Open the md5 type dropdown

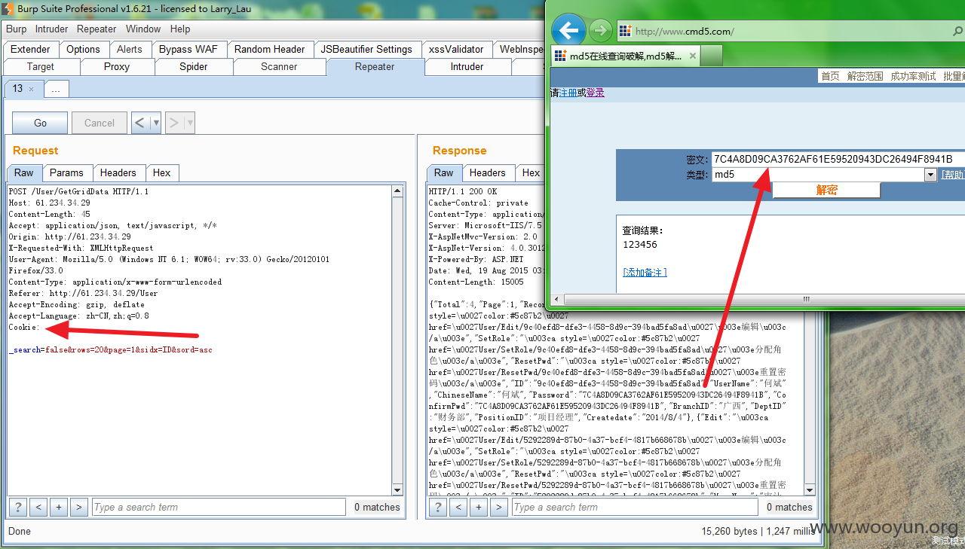pyautogui.click(x=930, y=175)
